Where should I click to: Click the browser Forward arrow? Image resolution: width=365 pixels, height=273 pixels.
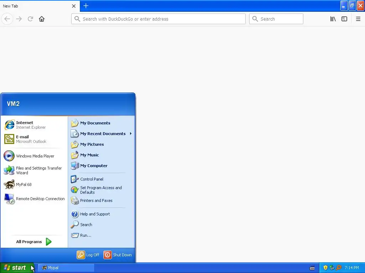coord(19,19)
